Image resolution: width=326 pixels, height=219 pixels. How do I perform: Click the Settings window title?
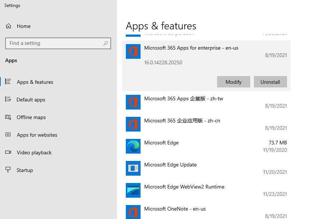pyautogui.click(x=12, y=6)
